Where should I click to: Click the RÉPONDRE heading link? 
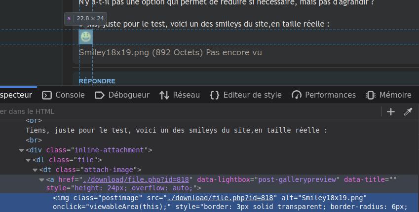tap(97, 81)
